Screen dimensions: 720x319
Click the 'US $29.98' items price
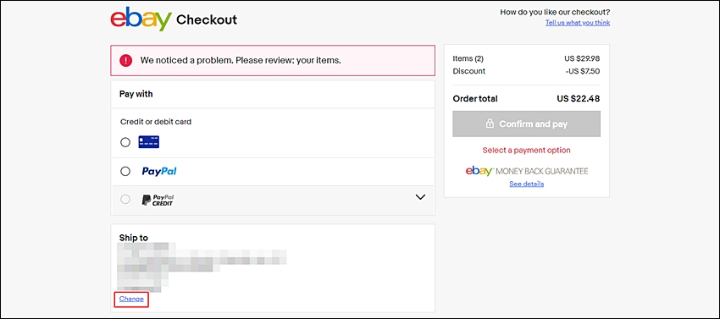click(x=582, y=58)
